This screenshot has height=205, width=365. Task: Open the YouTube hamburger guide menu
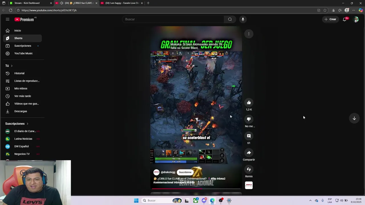tap(7, 19)
